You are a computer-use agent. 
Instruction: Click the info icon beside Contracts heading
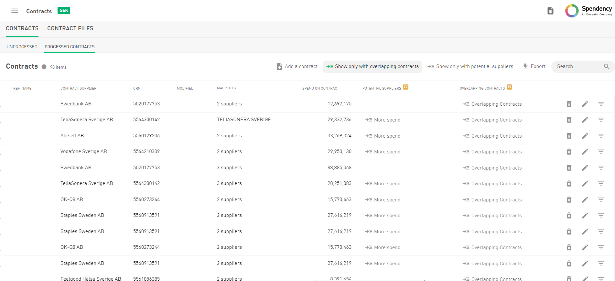[x=44, y=67]
